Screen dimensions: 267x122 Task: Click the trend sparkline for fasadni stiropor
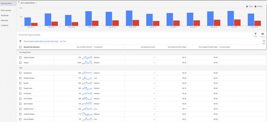87,78
